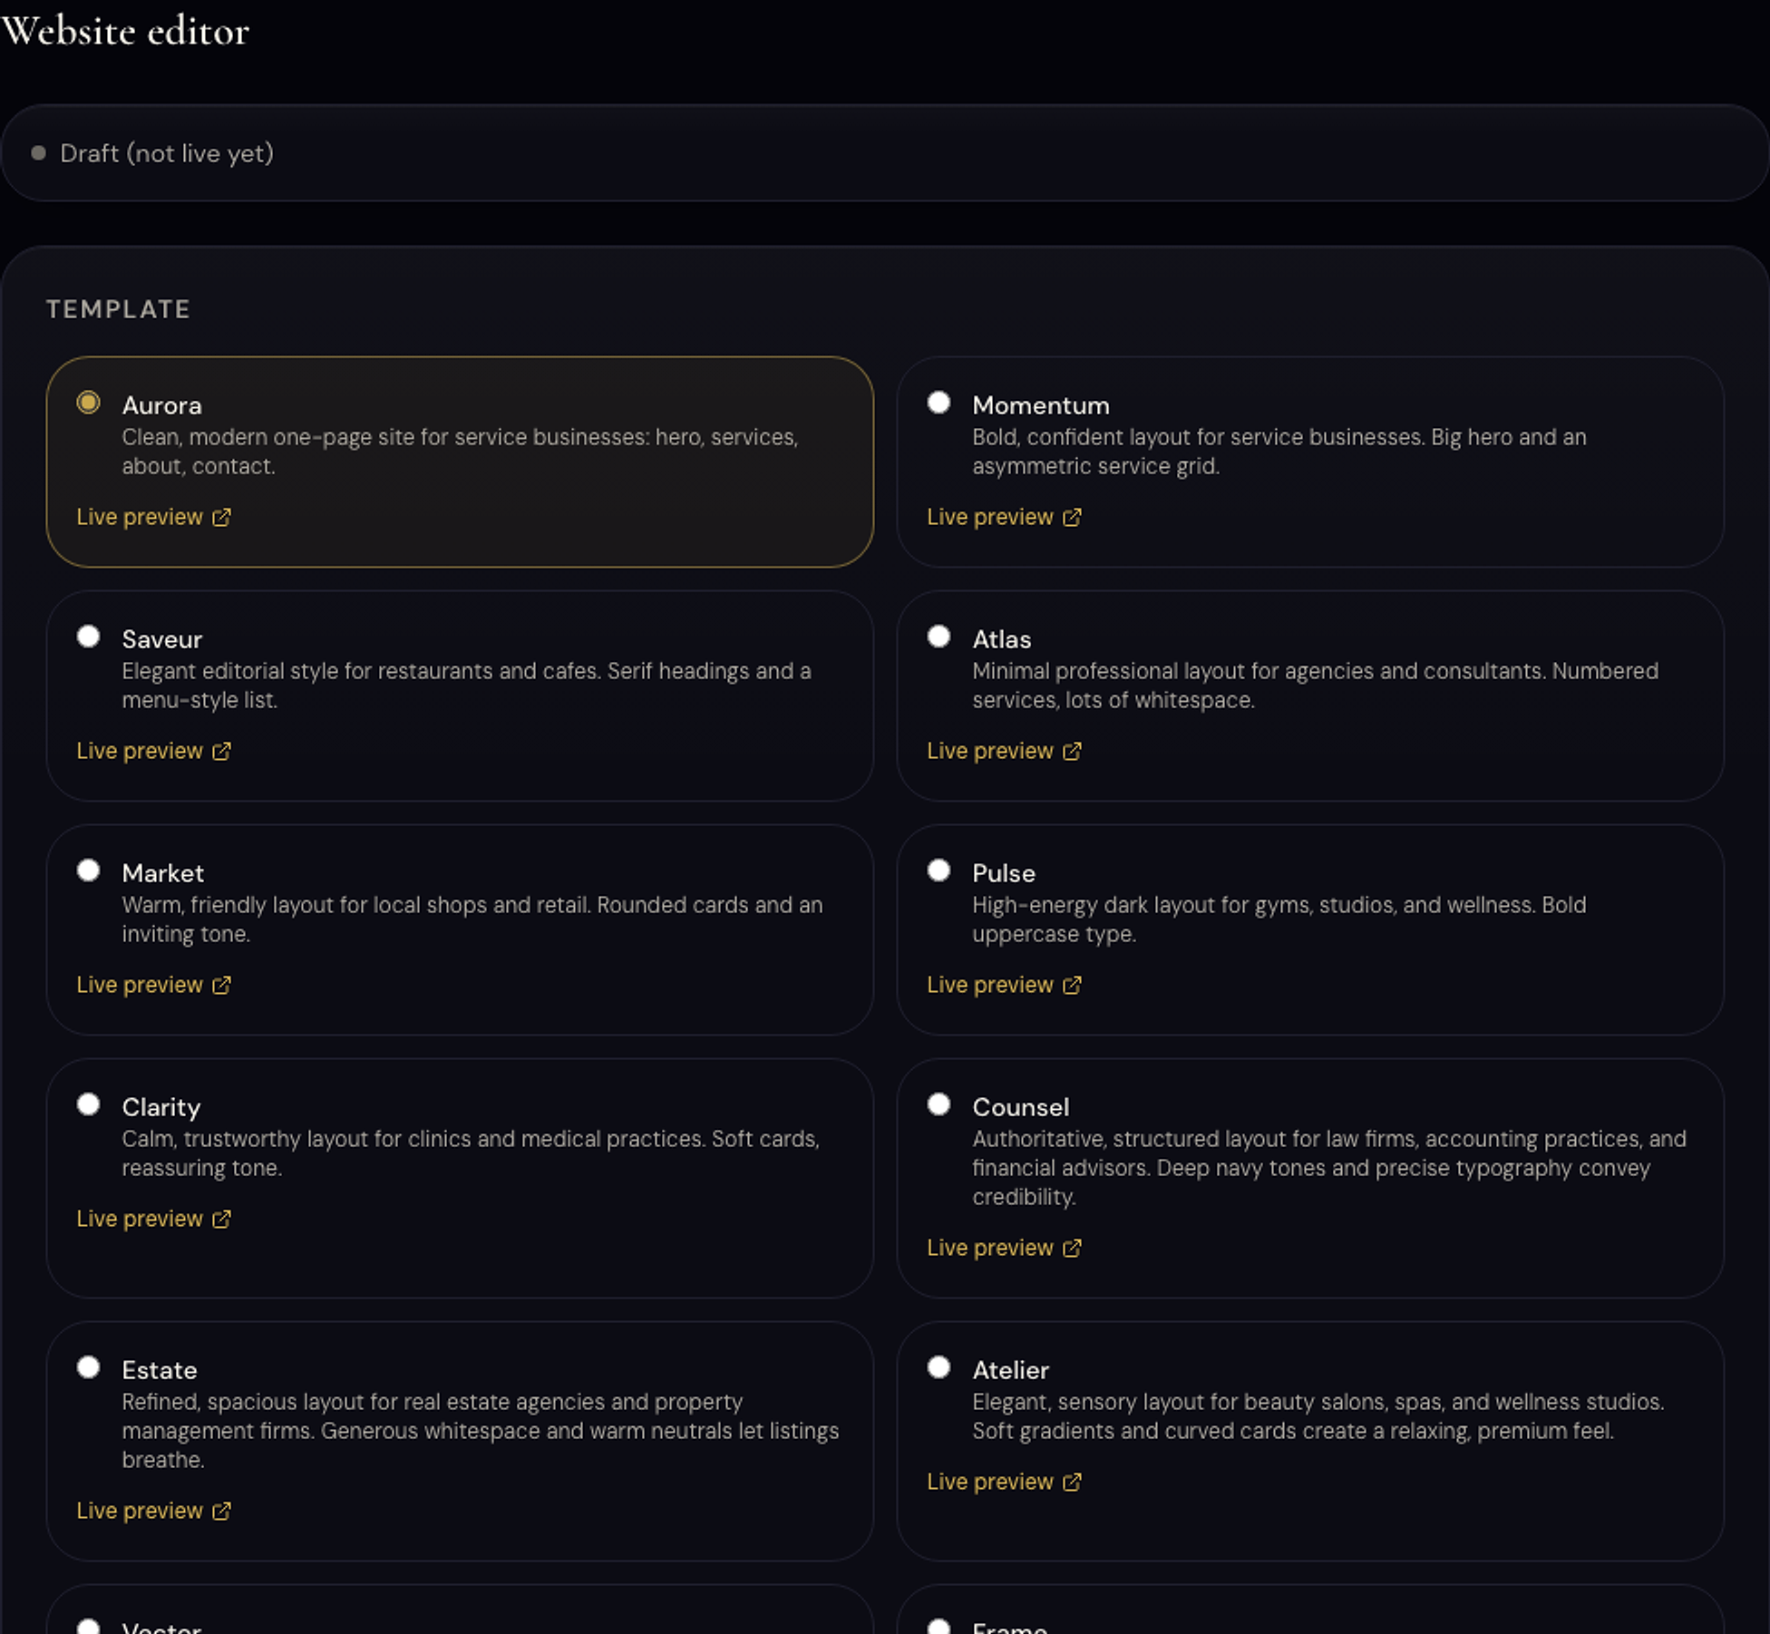
Task: Click Pulse description about gyms and studios
Action: click(x=1279, y=919)
